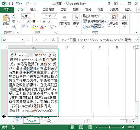Open the 文件 file menu button
The image size is (140, 130).
point(7,9)
